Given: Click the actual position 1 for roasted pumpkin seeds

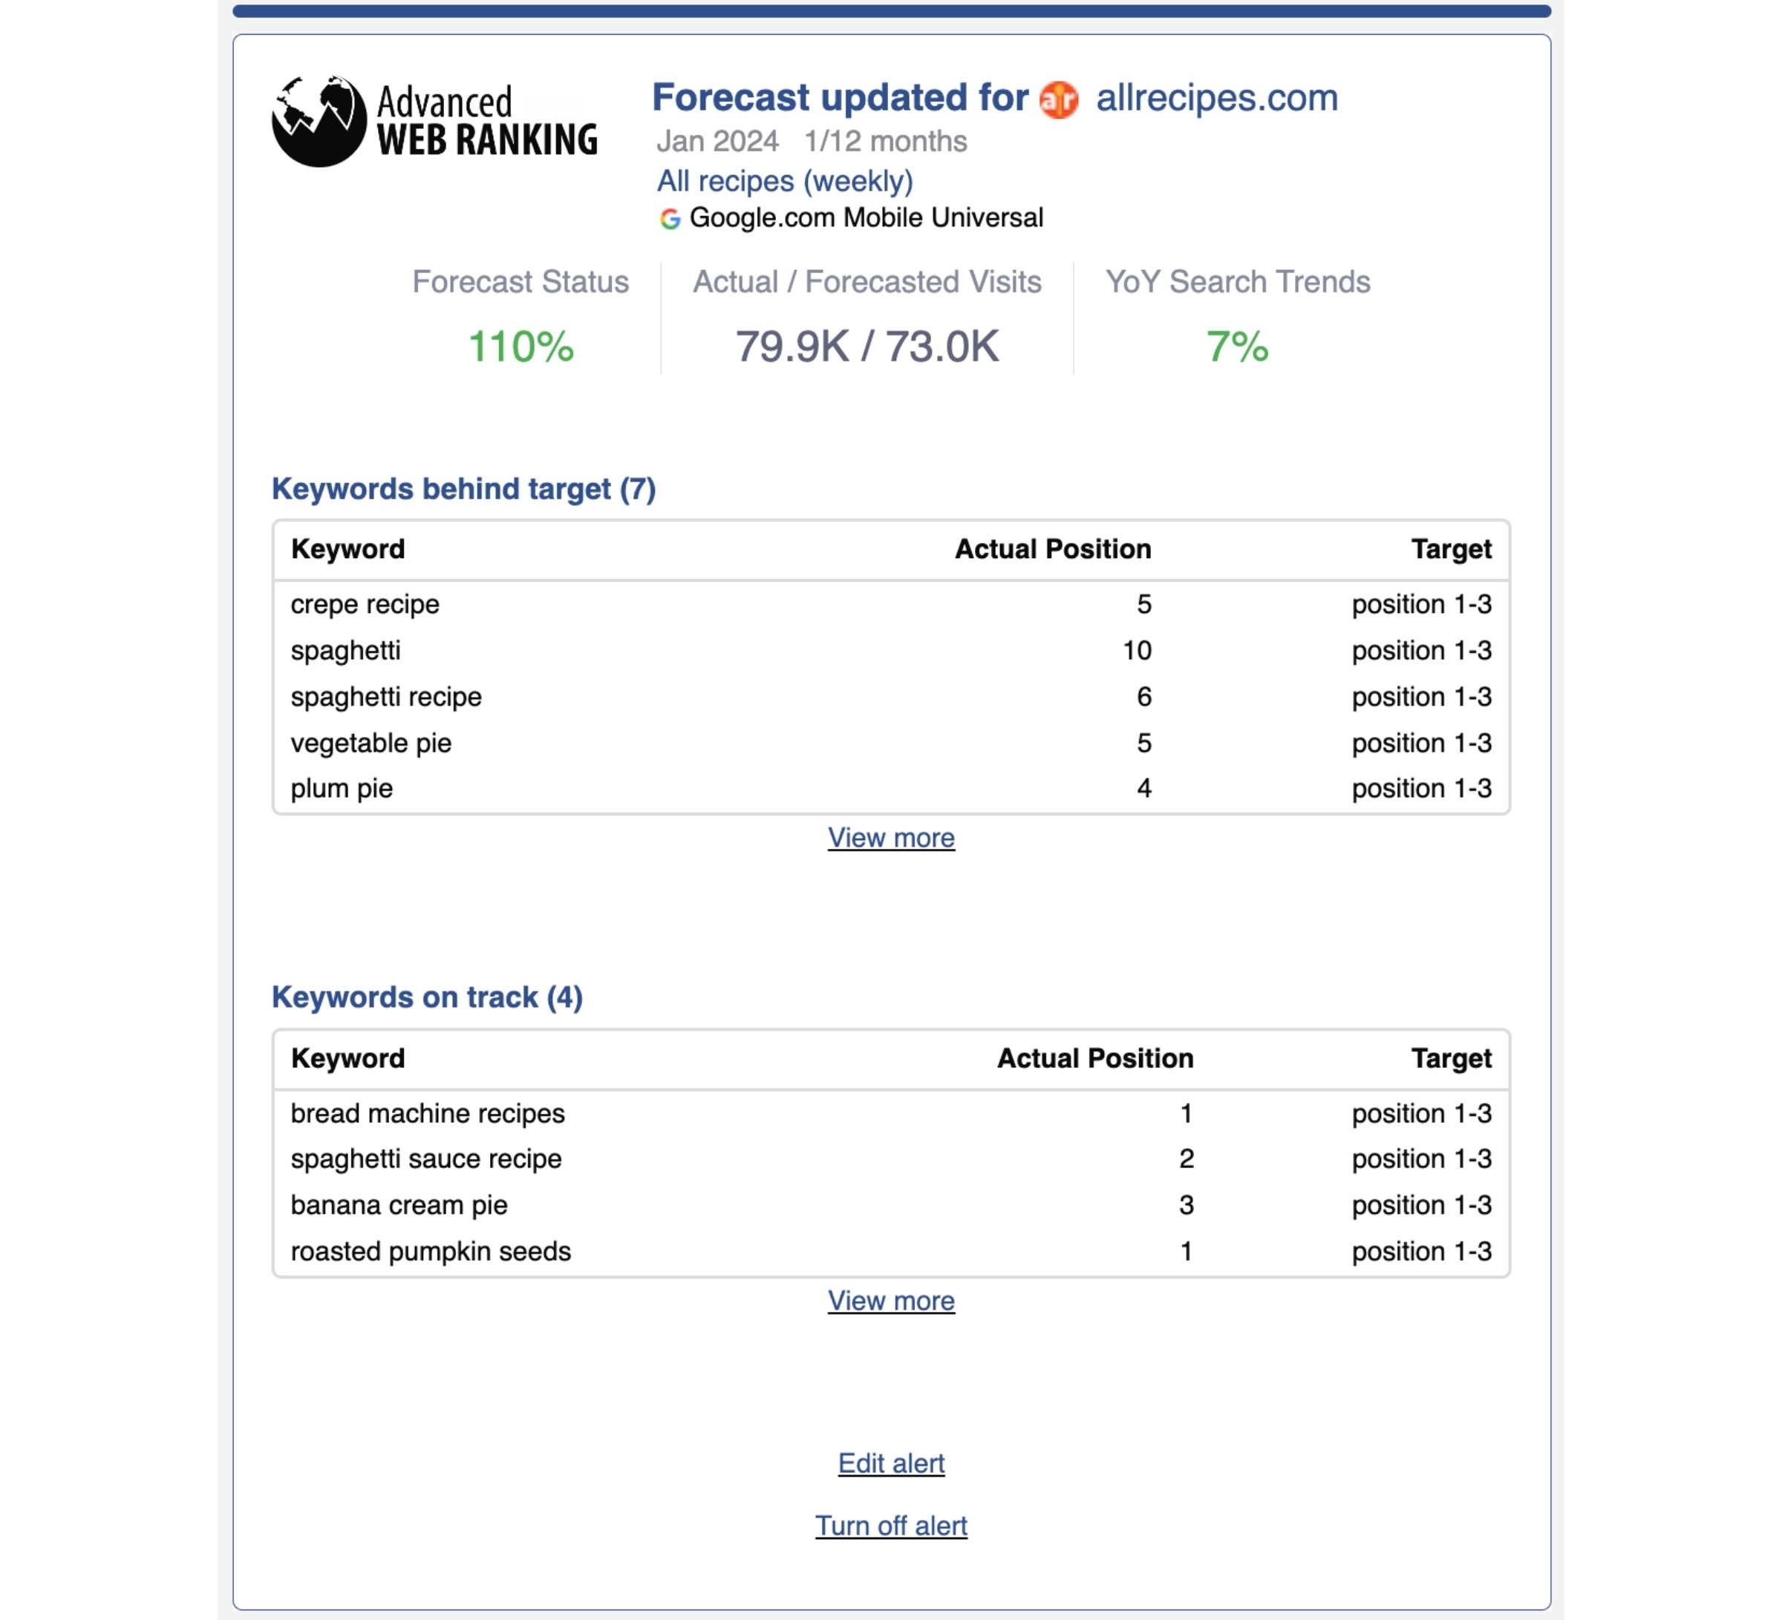Looking at the screenshot, I should click(1187, 1252).
